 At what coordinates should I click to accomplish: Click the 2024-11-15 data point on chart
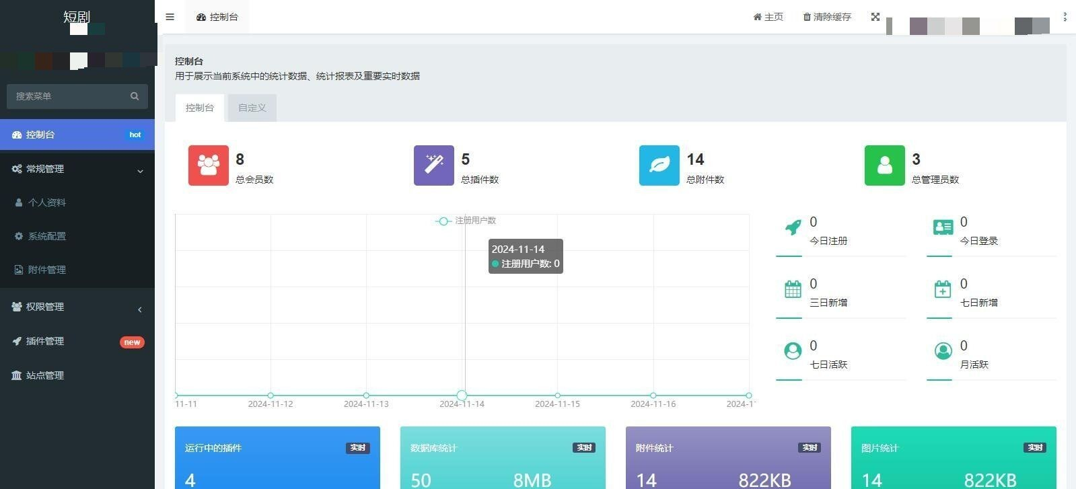(557, 396)
